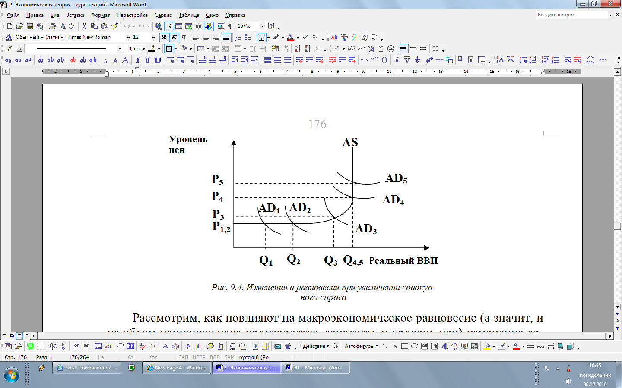Create a new blank document
This screenshot has height=388, width=622.
(10, 26)
